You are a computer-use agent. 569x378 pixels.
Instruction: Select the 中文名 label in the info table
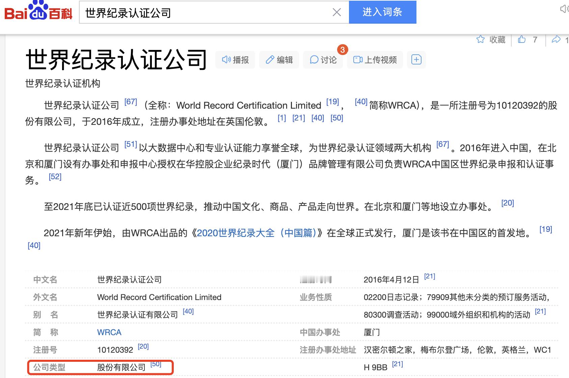[x=45, y=279]
